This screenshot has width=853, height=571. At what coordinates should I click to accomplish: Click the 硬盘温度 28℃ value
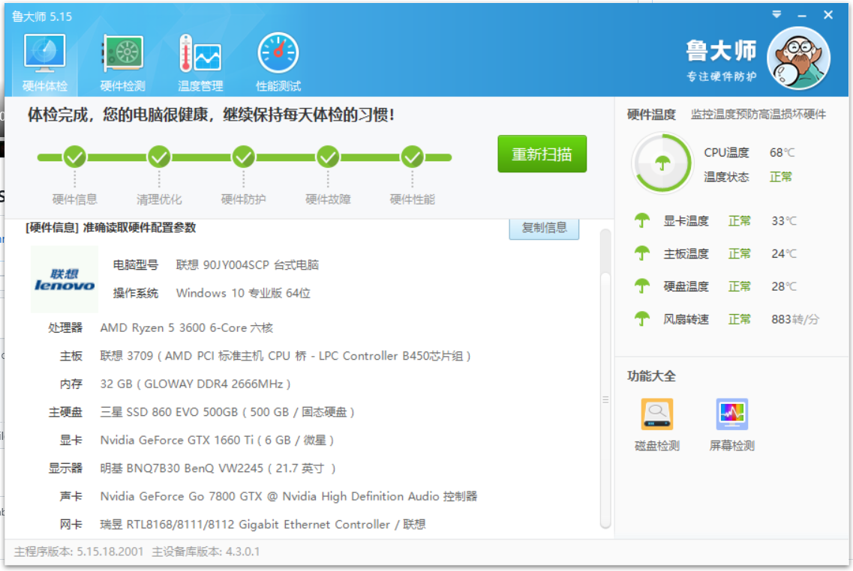(783, 286)
